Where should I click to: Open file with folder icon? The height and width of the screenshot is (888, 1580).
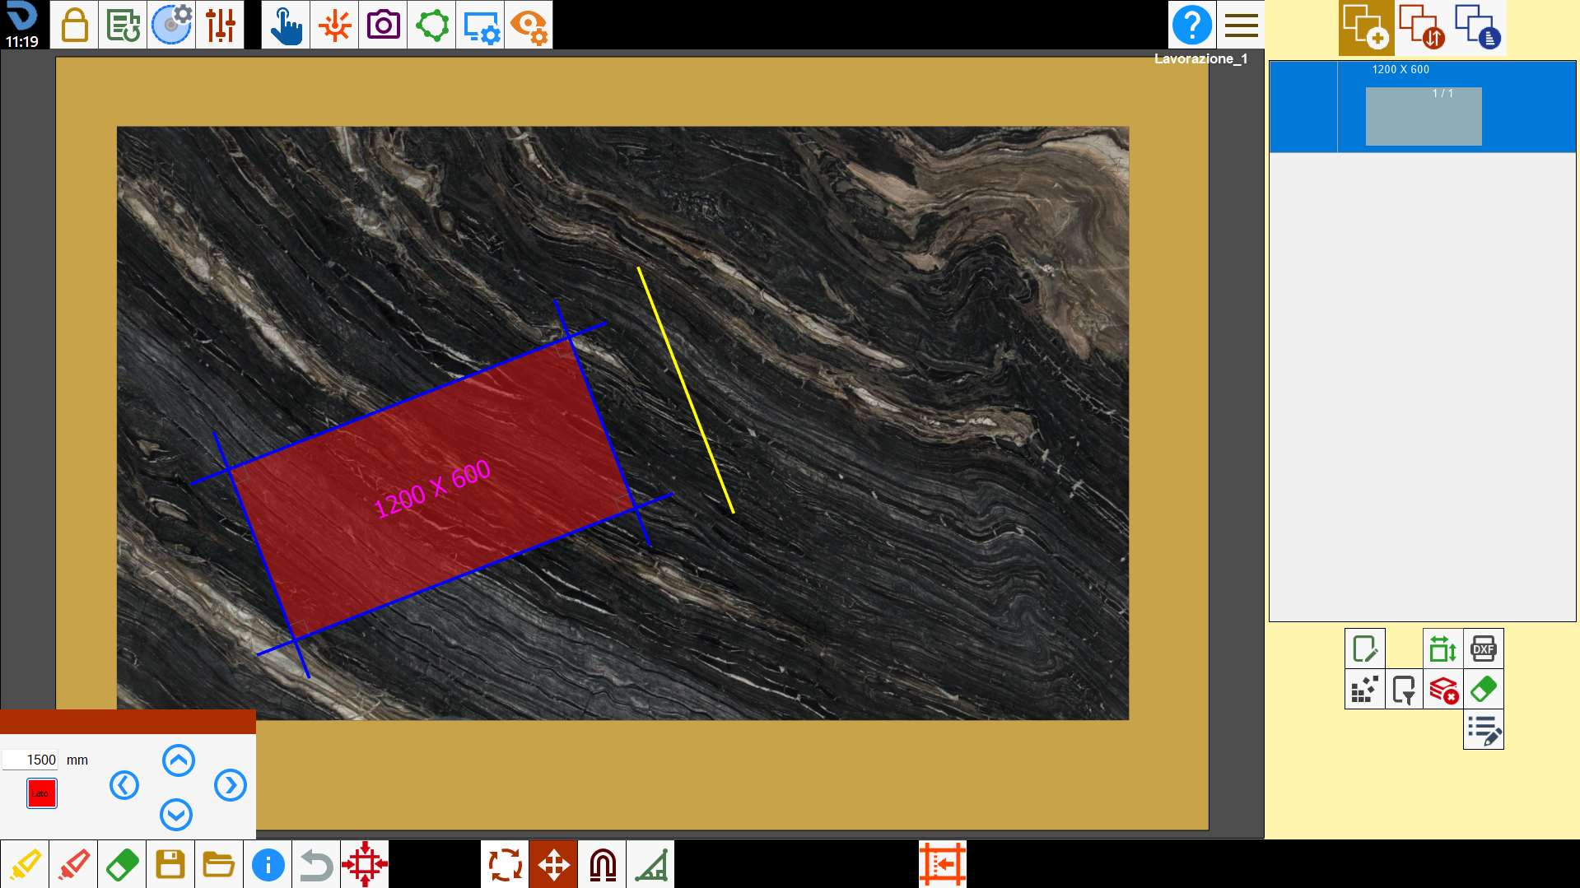point(219,864)
